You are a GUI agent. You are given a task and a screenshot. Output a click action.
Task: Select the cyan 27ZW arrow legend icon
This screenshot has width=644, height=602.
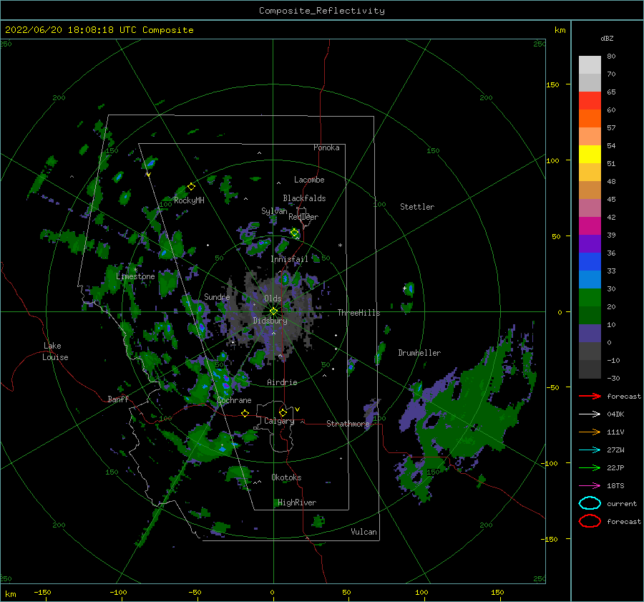(590, 450)
